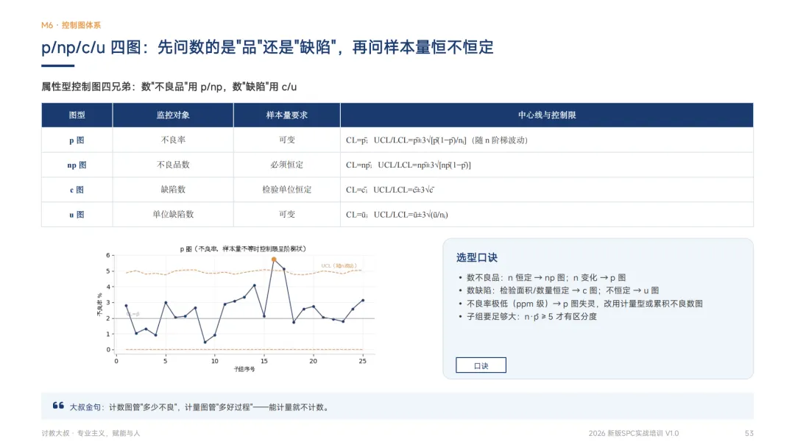This screenshot has height=447, width=795.
Task: Click the 必须恒定 table cell
Action: [287, 165]
